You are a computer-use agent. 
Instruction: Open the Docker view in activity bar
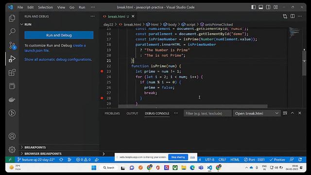point(12,100)
